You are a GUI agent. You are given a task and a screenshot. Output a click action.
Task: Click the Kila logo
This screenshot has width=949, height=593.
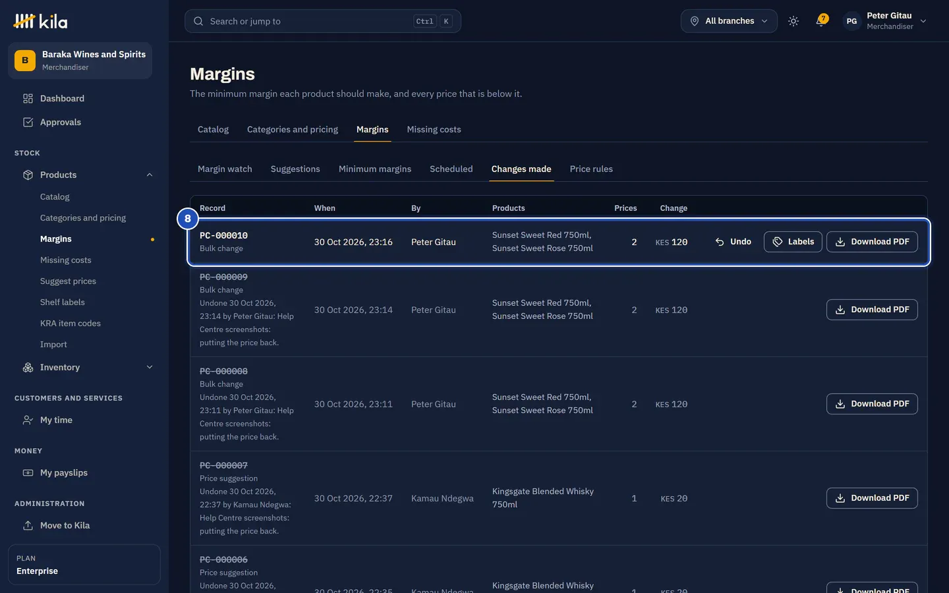(40, 21)
